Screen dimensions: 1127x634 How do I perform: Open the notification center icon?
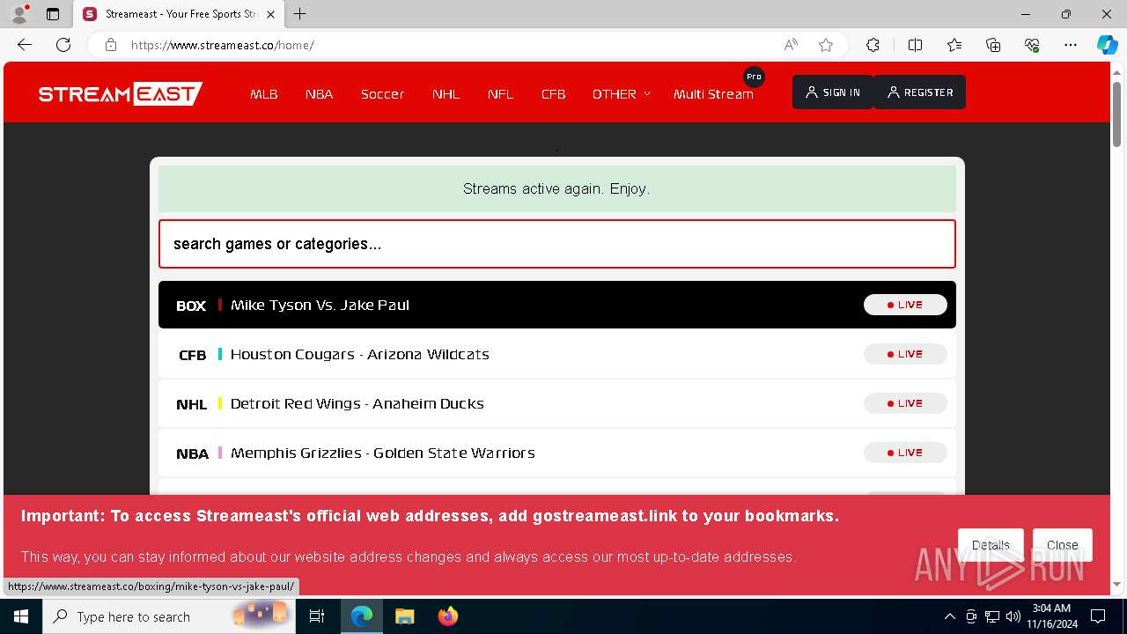(1098, 616)
